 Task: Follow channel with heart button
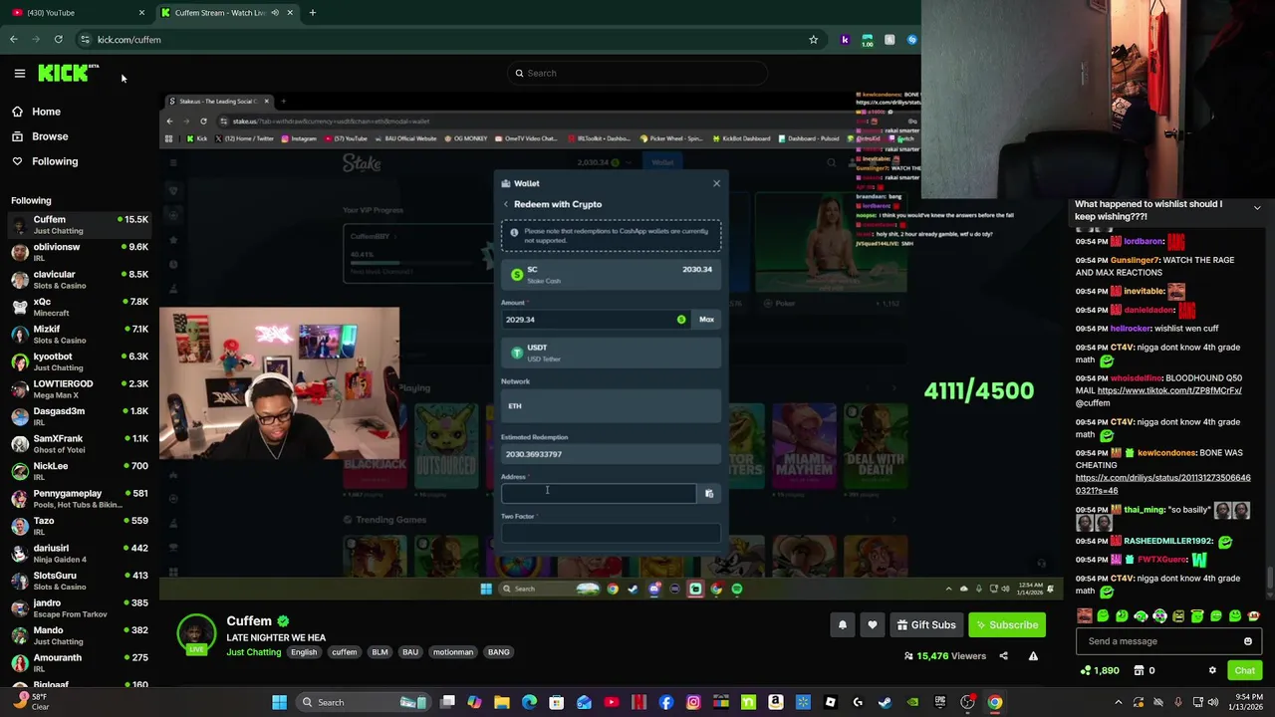click(x=873, y=624)
